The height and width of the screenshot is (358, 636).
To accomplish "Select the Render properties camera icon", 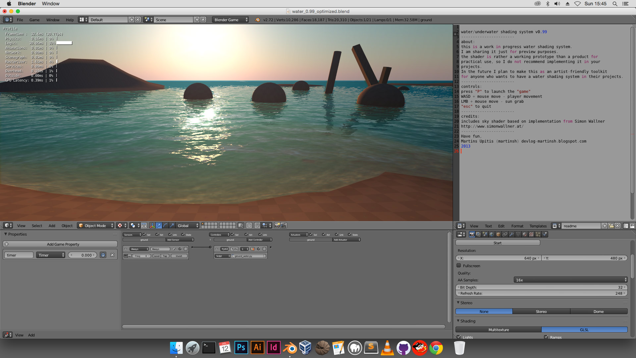I will click(472, 234).
